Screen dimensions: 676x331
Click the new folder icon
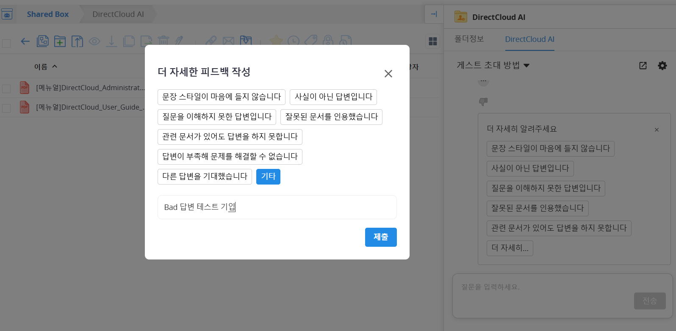[60, 41]
